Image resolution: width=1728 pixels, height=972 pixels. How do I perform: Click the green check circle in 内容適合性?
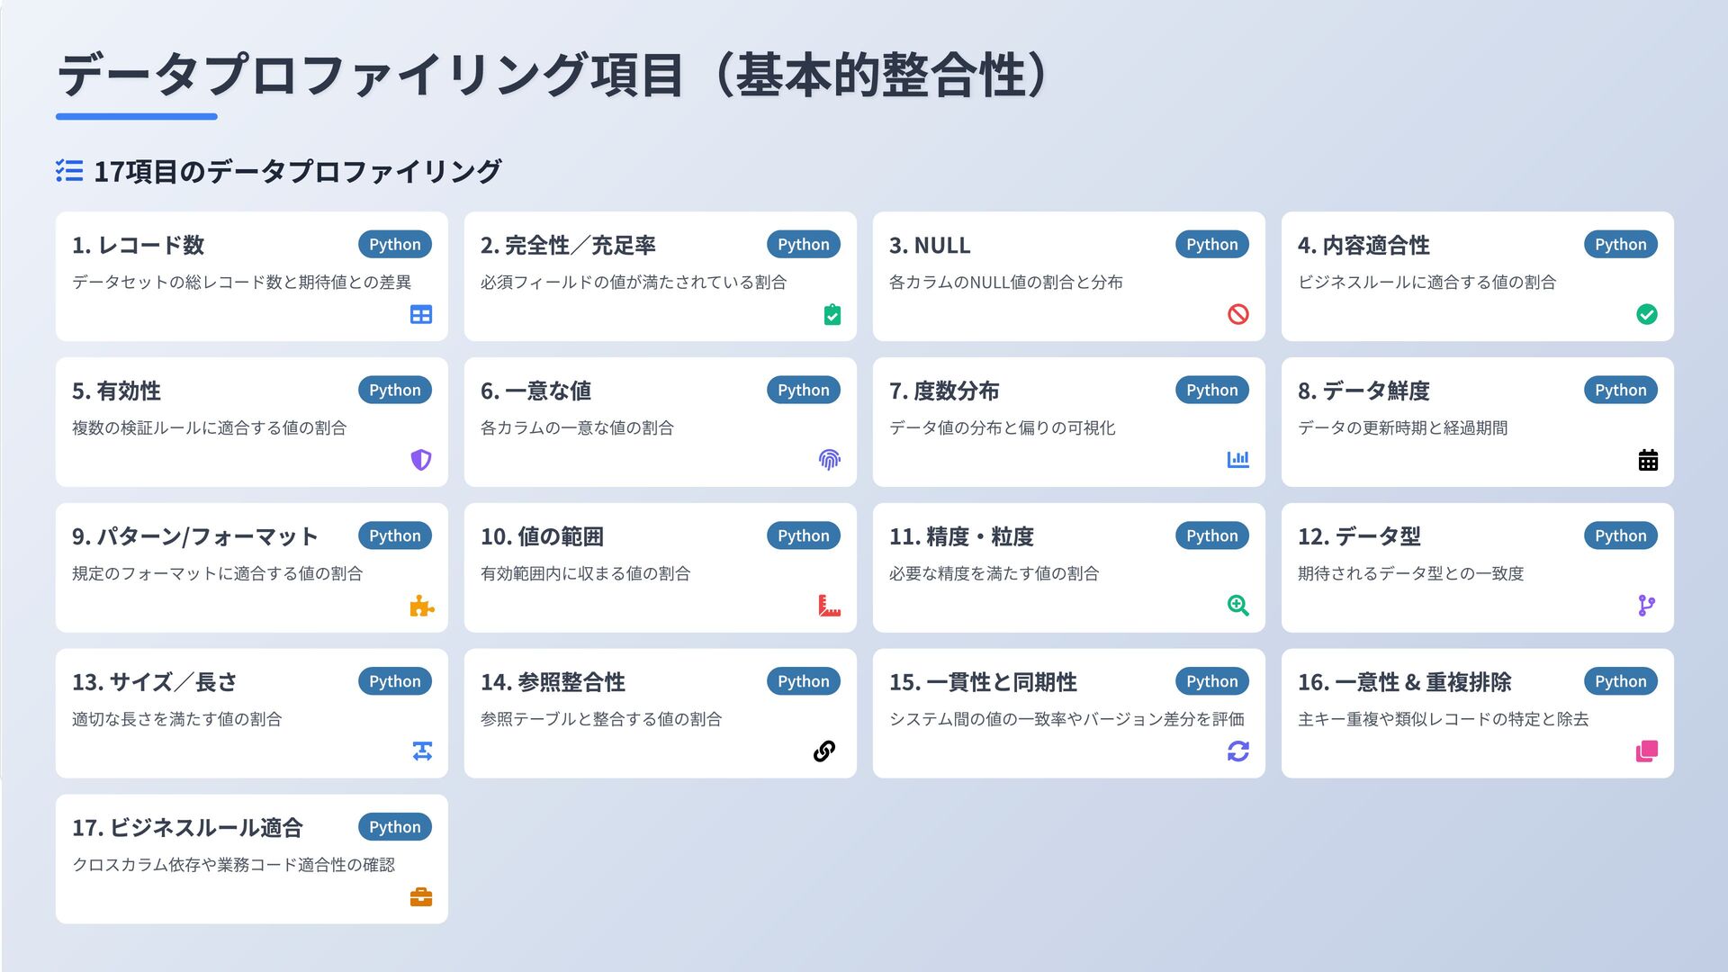[1647, 314]
